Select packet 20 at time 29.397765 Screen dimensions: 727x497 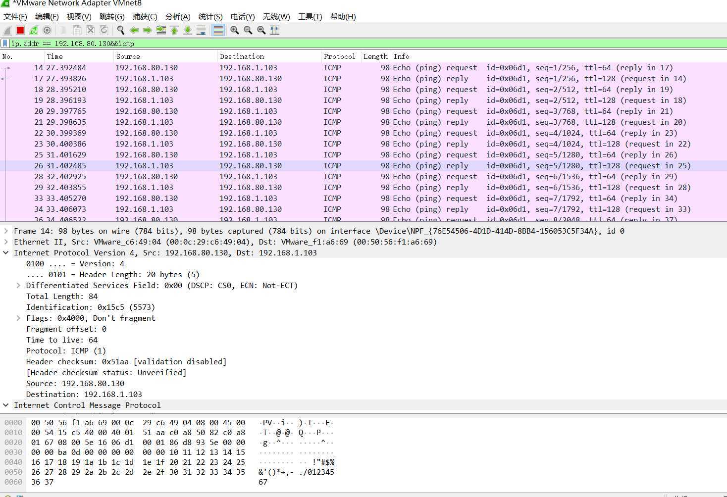pos(363,111)
